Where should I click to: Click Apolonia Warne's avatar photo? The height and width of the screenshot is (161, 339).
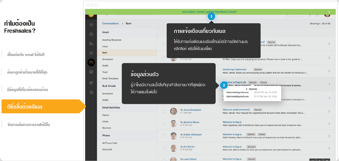174,123
